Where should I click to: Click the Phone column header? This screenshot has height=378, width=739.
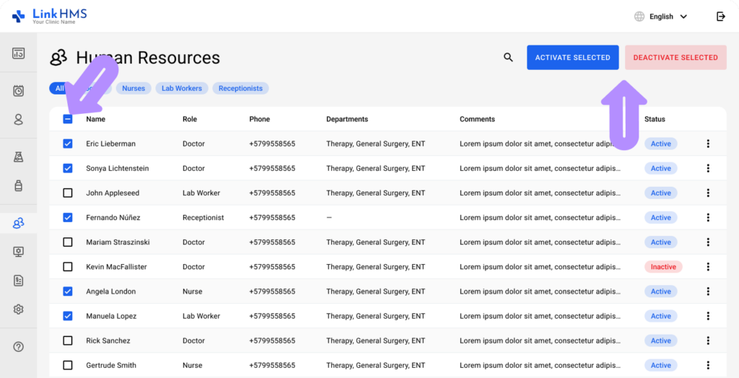[260, 119]
